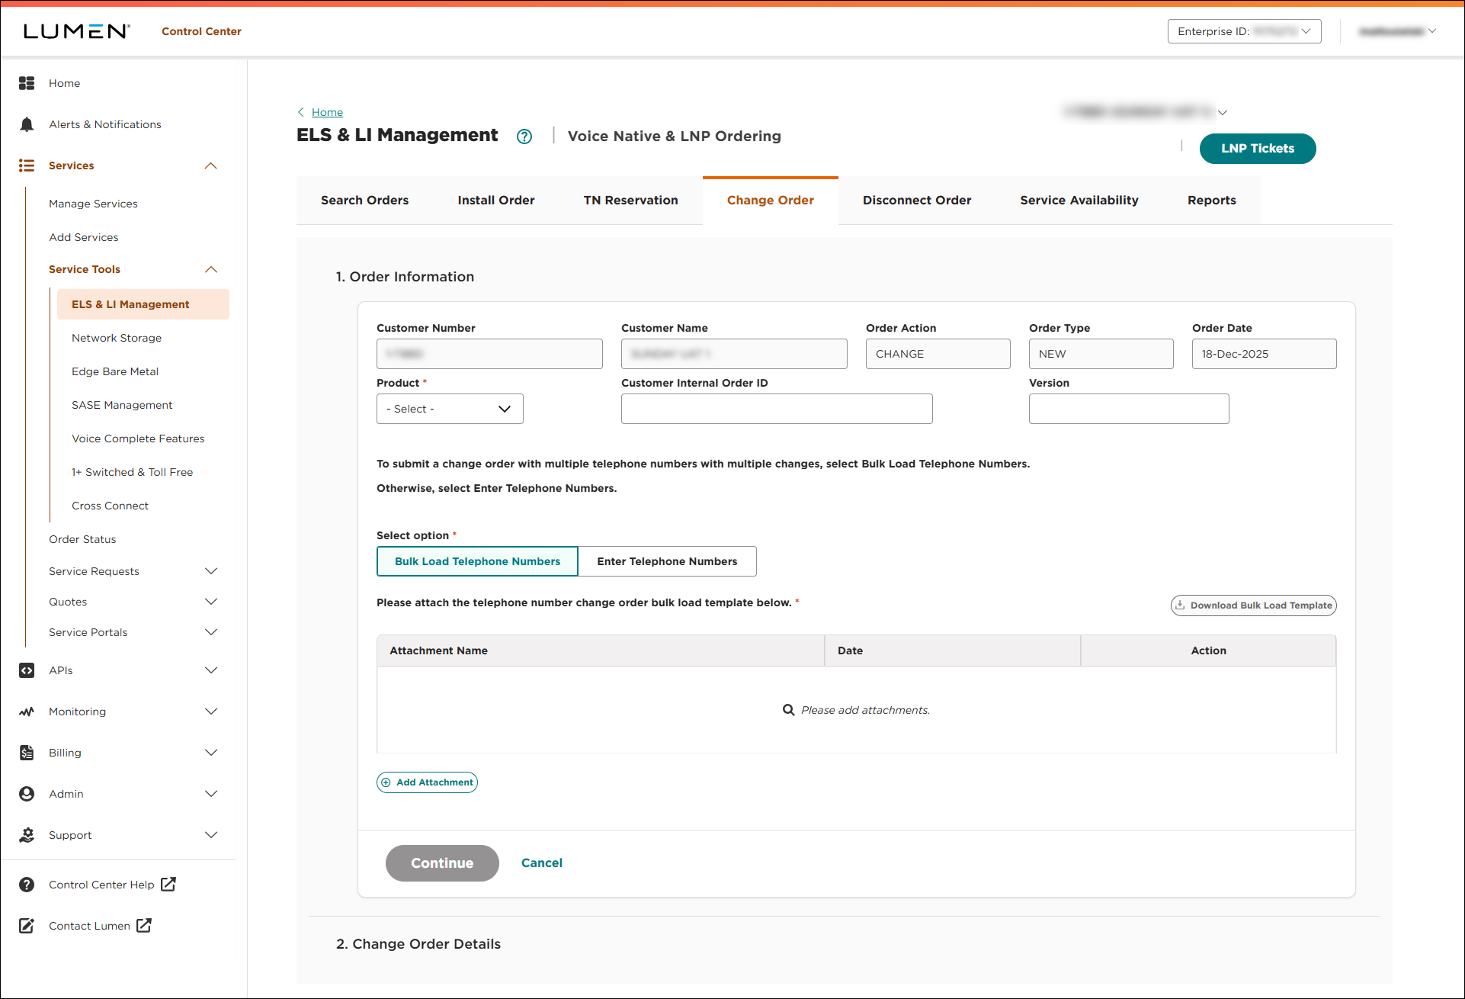Image resolution: width=1465 pixels, height=999 pixels.
Task: Select the Bulk Load Telephone Numbers option
Action: click(x=476, y=561)
